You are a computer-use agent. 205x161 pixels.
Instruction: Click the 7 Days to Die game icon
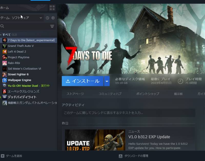(4, 40)
